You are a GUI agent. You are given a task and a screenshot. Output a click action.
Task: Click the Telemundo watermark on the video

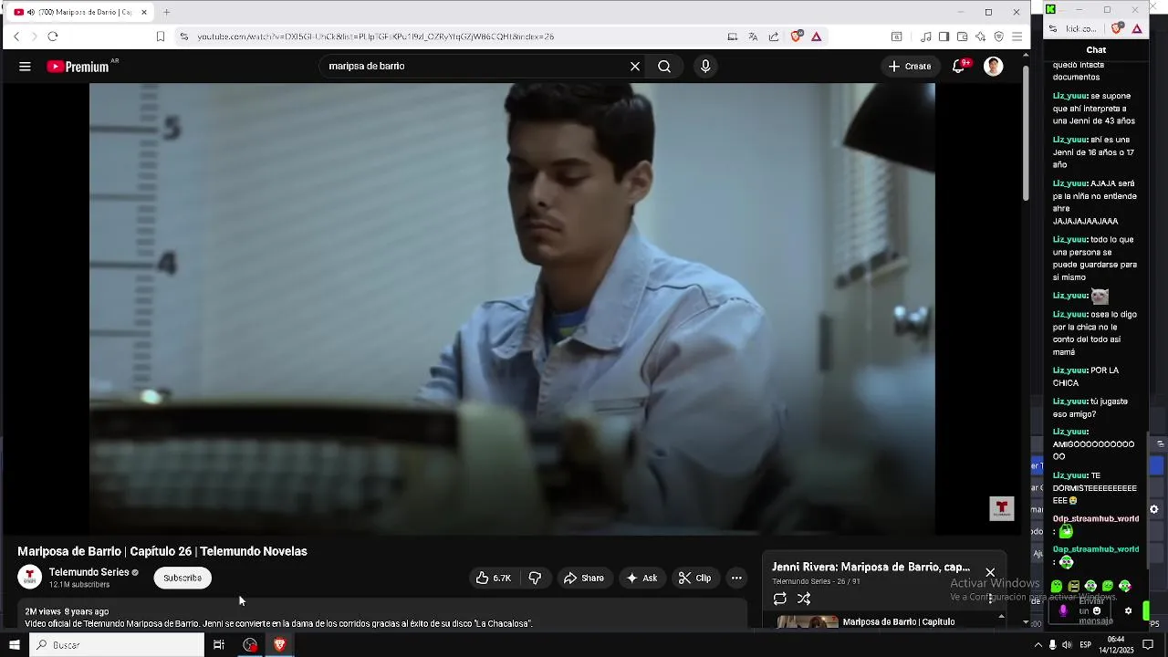(x=1002, y=508)
